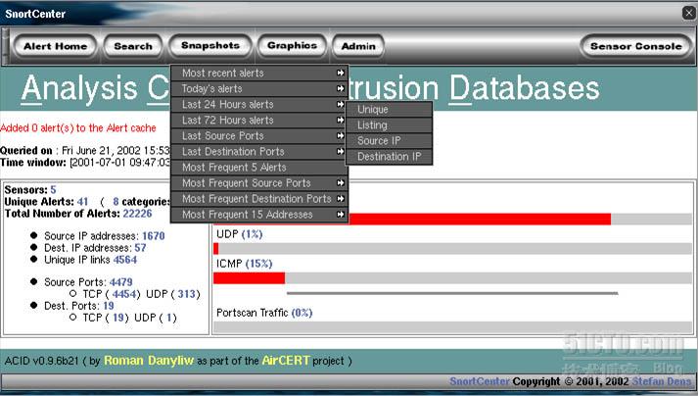The width and height of the screenshot is (698, 396).
Task: Expand arrow next to Last 72 Hours alerts
Action: 340,120
